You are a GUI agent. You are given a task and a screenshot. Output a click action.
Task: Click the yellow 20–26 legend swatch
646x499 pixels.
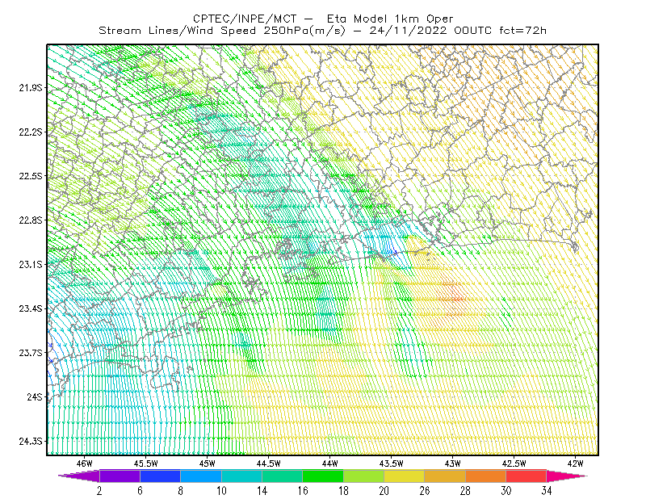coord(405,476)
